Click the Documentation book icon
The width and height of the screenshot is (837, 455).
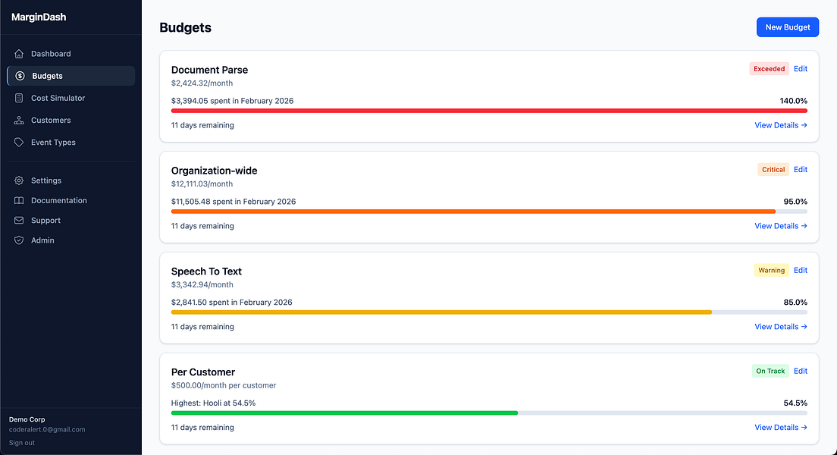[x=18, y=200]
